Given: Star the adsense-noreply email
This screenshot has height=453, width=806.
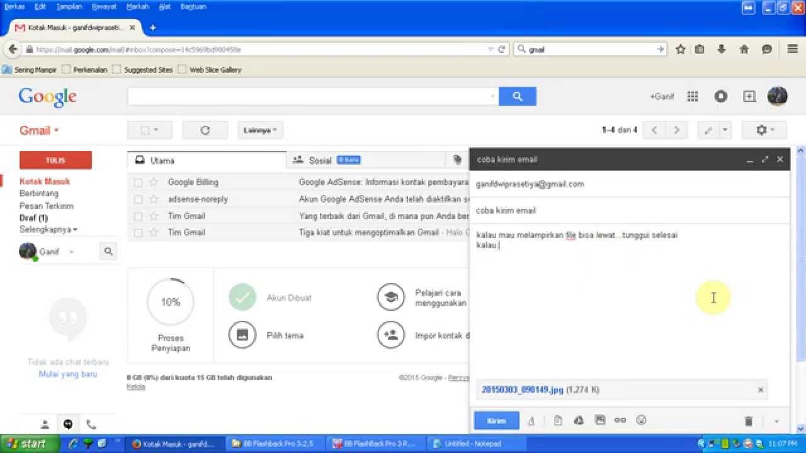Looking at the screenshot, I should tap(154, 199).
